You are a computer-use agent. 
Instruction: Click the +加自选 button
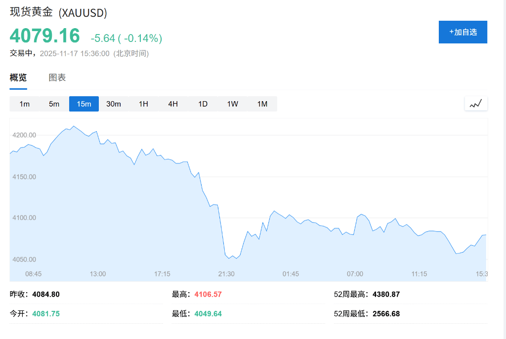point(463,32)
